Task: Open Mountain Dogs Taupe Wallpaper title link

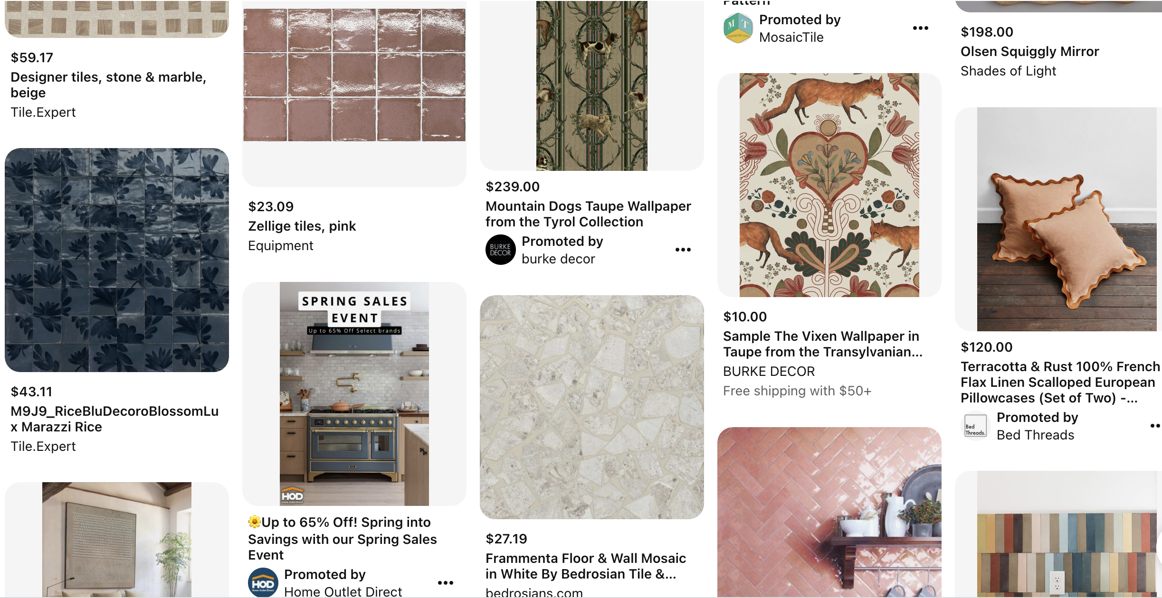Action: click(x=588, y=214)
